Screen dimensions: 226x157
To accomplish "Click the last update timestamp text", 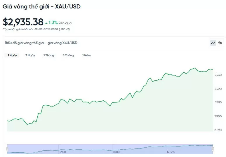I will [x=36, y=29].
